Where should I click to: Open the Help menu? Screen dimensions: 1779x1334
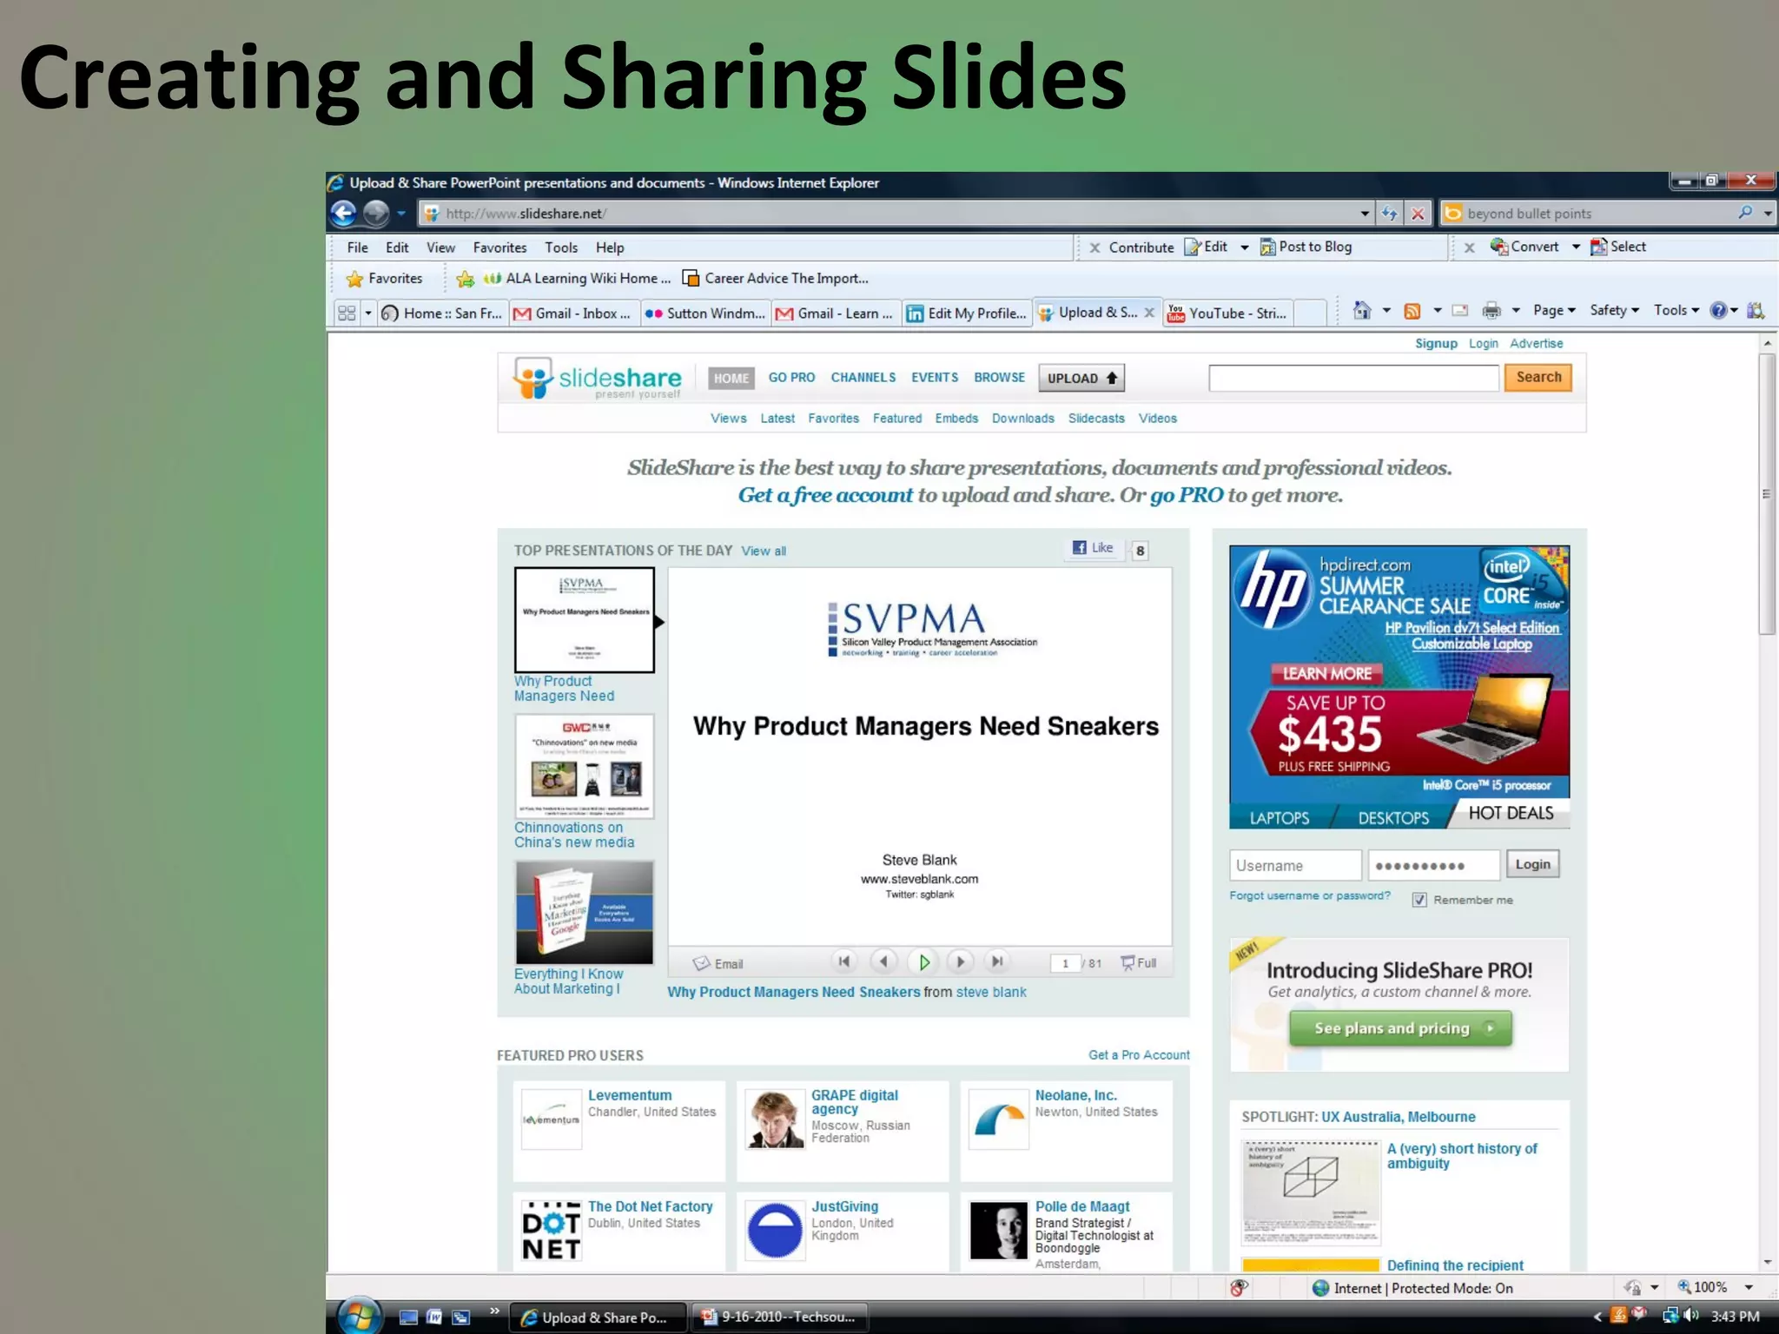(610, 248)
